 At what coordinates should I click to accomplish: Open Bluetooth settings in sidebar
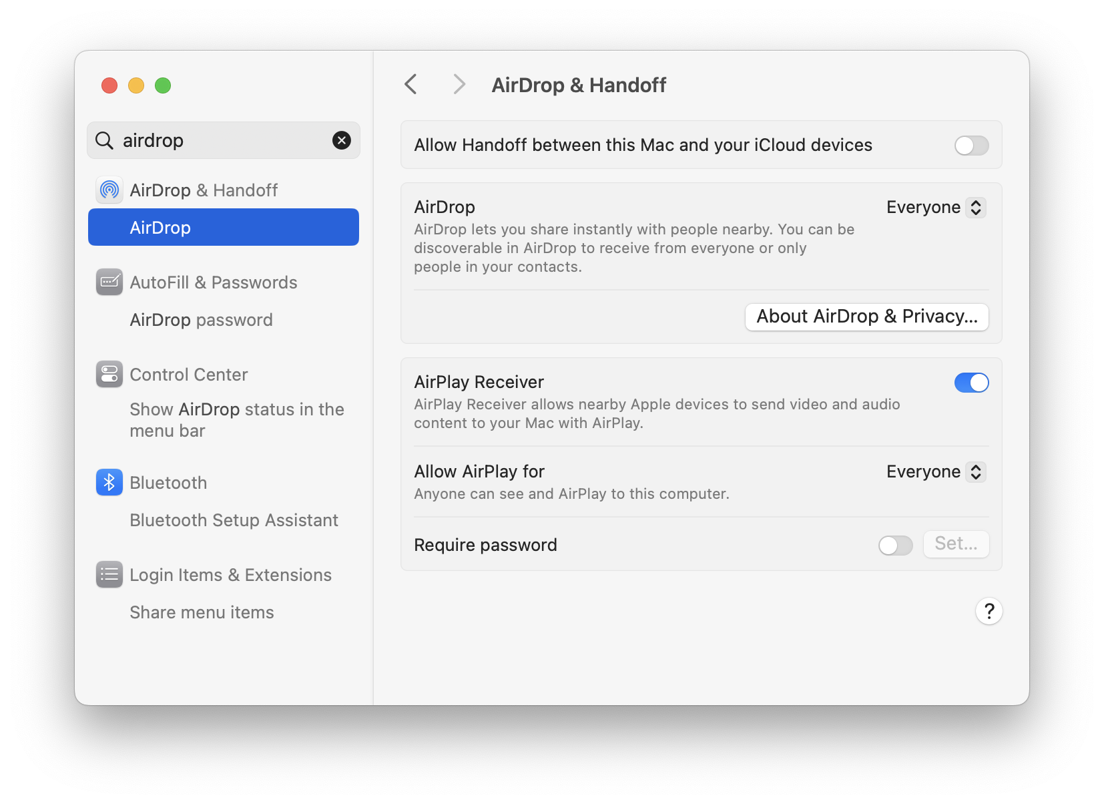click(224, 483)
